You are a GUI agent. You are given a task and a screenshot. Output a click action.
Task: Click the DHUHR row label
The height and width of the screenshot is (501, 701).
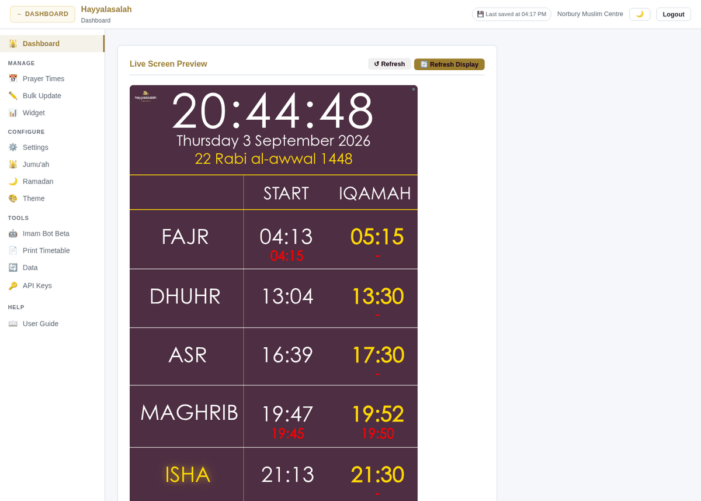[185, 296]
